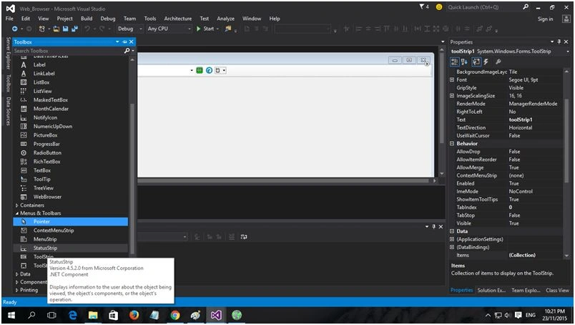Click the Property Pages wrench icon
This screenshot has height=325, width=575.
[x=498, y=62]
